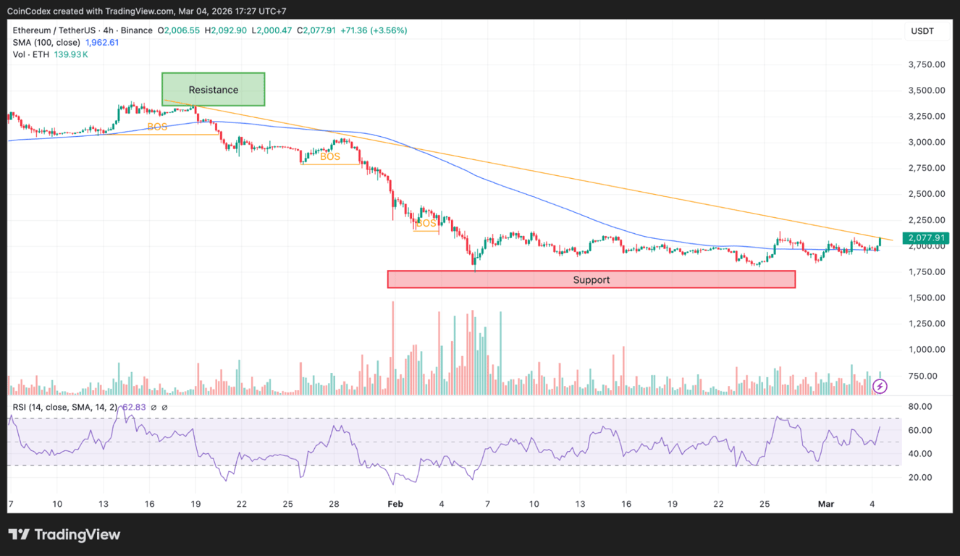Click the second ø icon beside RSI value
Screen dimensions: 960x556
click(x=165, y=407)
